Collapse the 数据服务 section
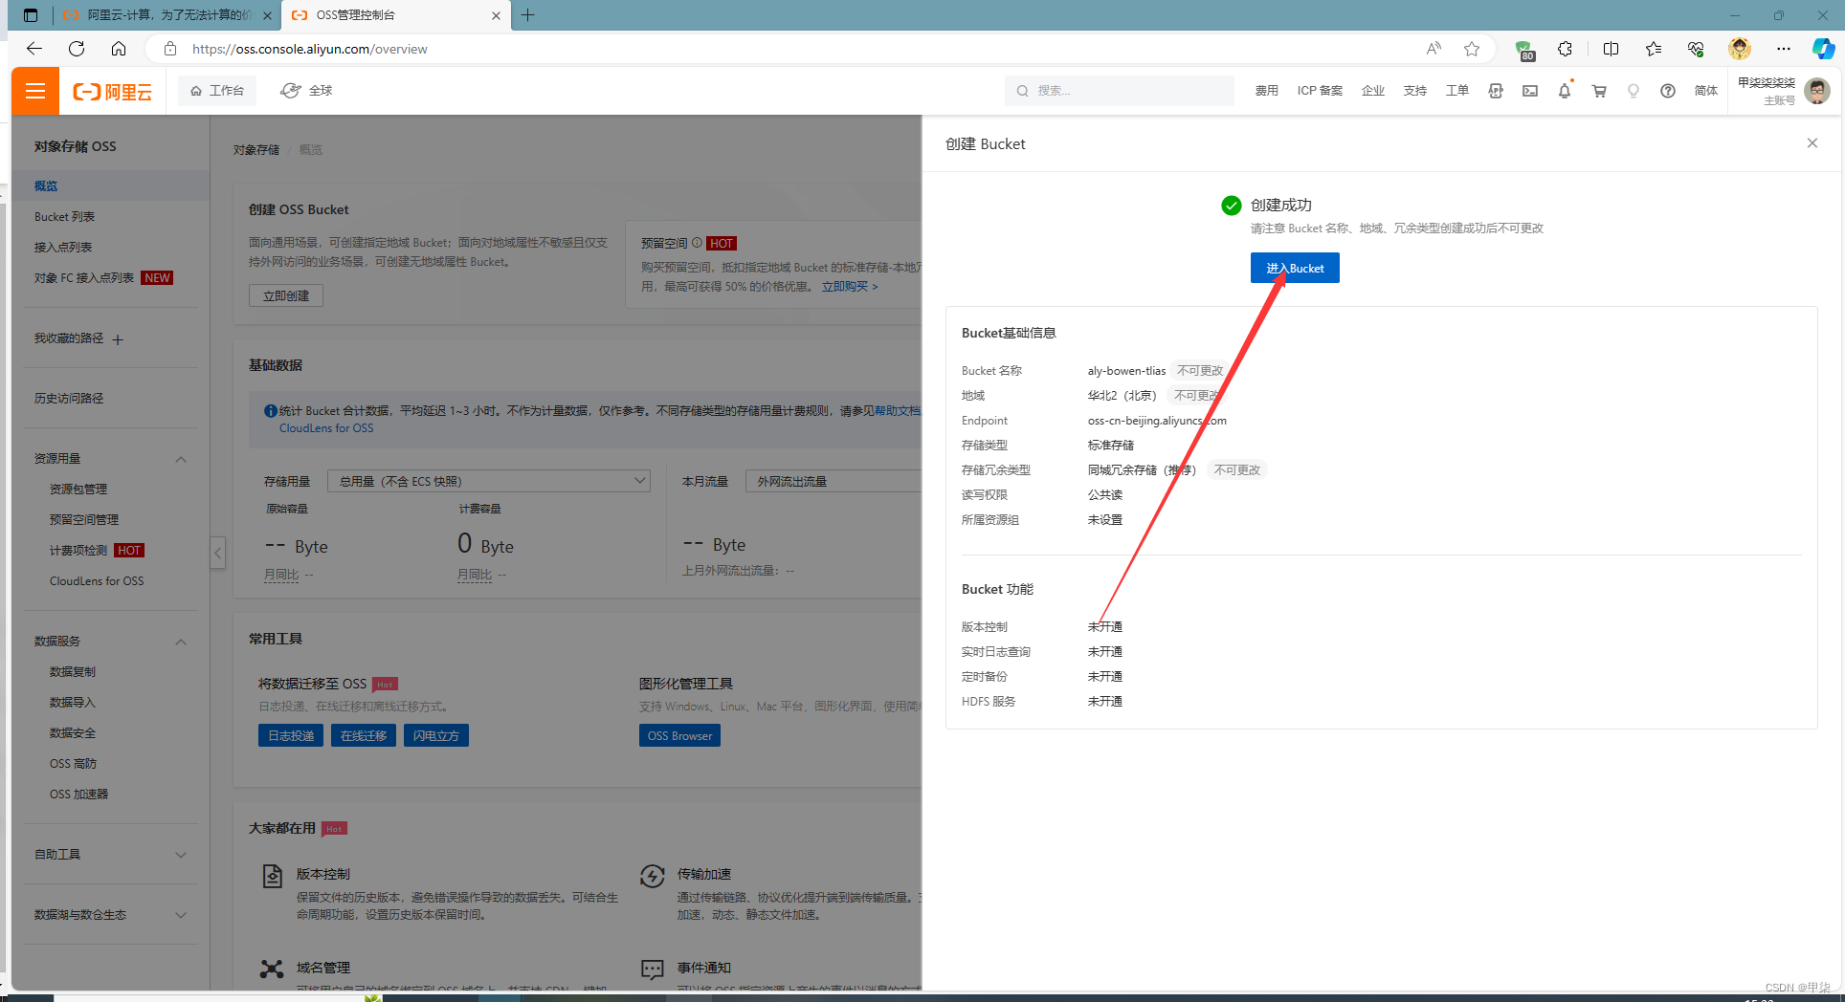This screenshot has height=1002, width=1845. (x=181, y=642)
